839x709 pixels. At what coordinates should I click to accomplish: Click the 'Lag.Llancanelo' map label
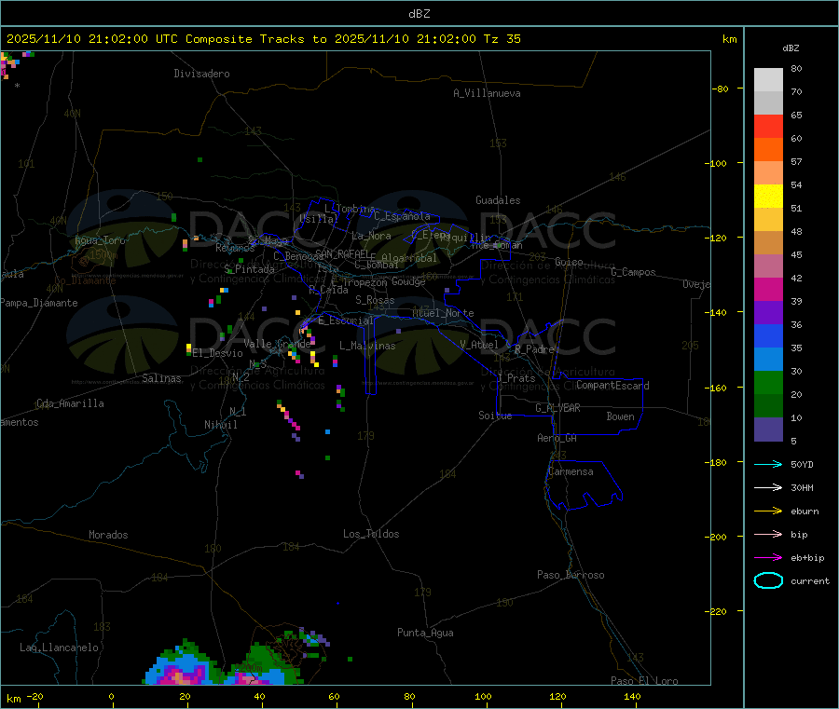(x=59, y=648)
